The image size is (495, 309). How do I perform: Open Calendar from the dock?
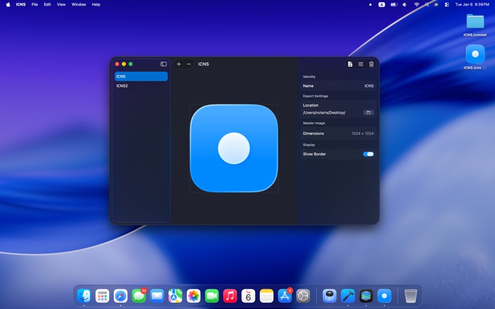point(248,296)
